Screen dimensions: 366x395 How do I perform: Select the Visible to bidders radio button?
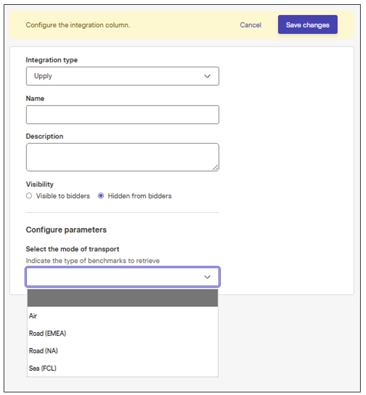pyautogui.click(x=29, y=196)
